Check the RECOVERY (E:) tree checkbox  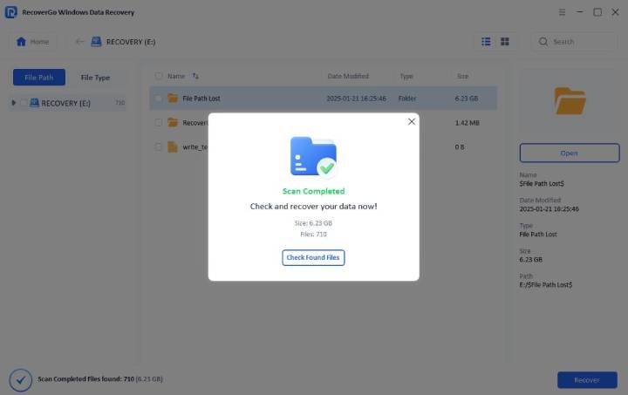pos(24,103)
